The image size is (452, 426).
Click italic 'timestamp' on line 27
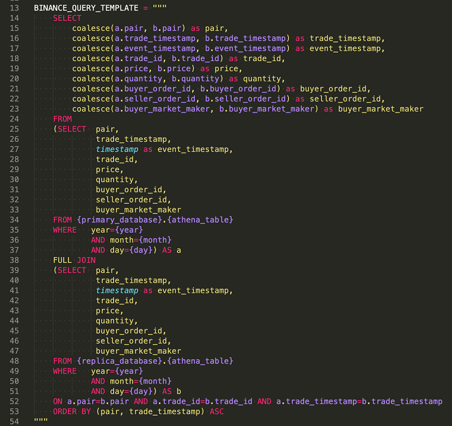pyautogui.click(x=117, y=149)
